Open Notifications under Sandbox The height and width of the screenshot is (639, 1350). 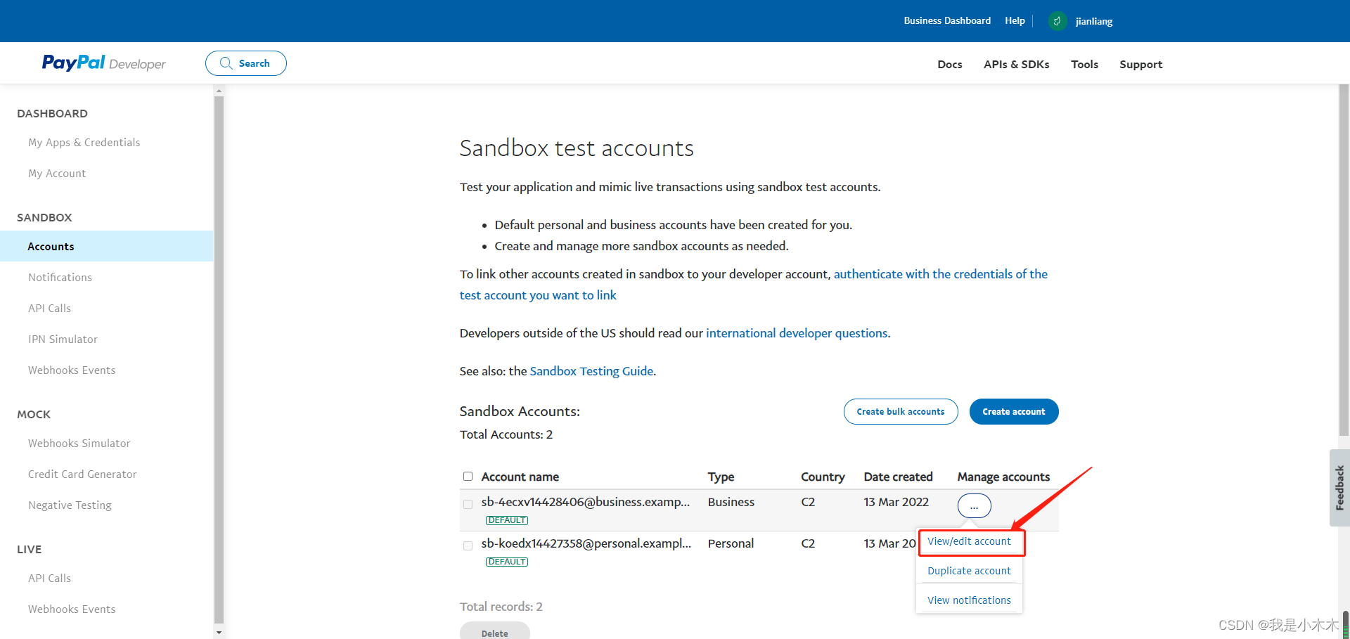(x=60, y=277)
